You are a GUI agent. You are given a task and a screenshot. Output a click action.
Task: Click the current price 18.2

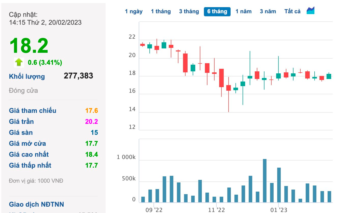(x=29, y=46)
